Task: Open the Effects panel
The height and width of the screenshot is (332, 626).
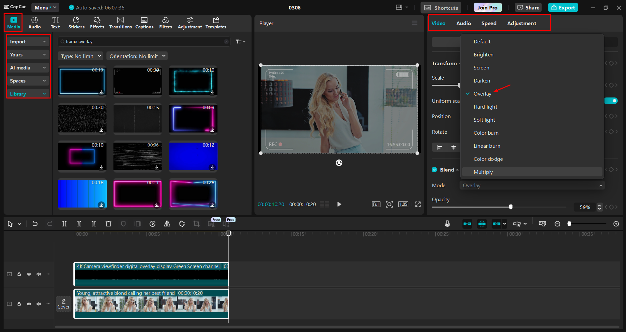Action: pos(97,23)
